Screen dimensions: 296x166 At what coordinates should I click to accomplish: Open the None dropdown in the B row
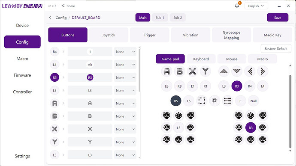125,116
